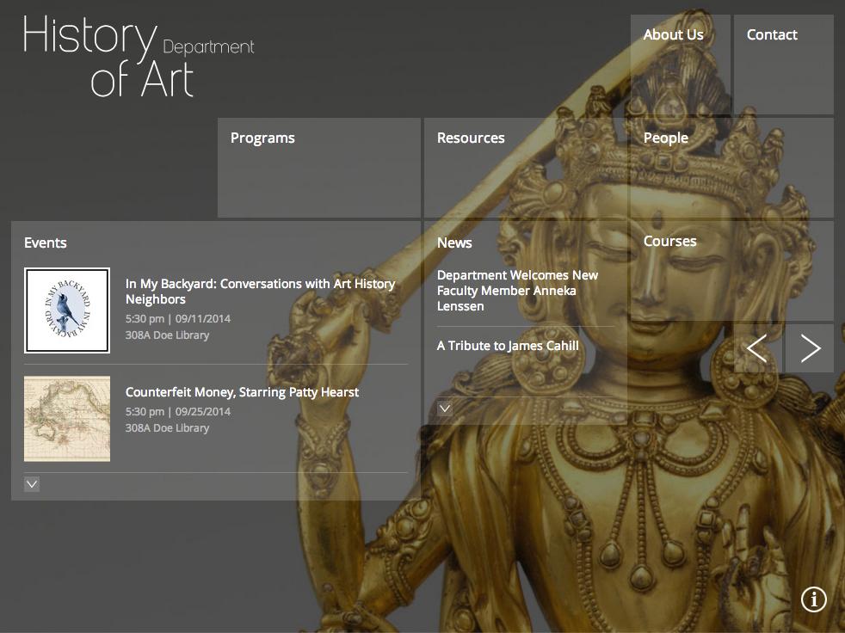Viewport: 845px width, 633px height.
Task: Open the In My Backyard event link
Action: pos(260,292)
